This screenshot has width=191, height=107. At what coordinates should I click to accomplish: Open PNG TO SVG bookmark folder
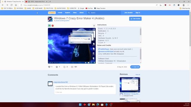pyautogui.click(x=48, y=8)
